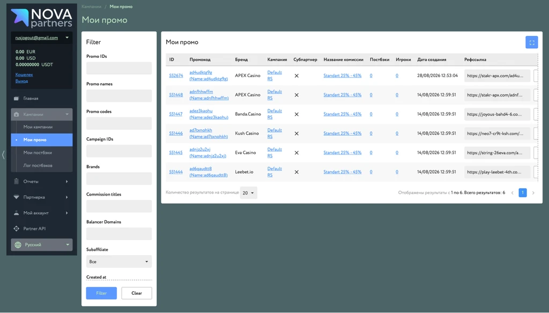Image resolution: width=549 pixels, height=313 pixels.
Task: Click the Promo codes input field
Action: point(119,124)
